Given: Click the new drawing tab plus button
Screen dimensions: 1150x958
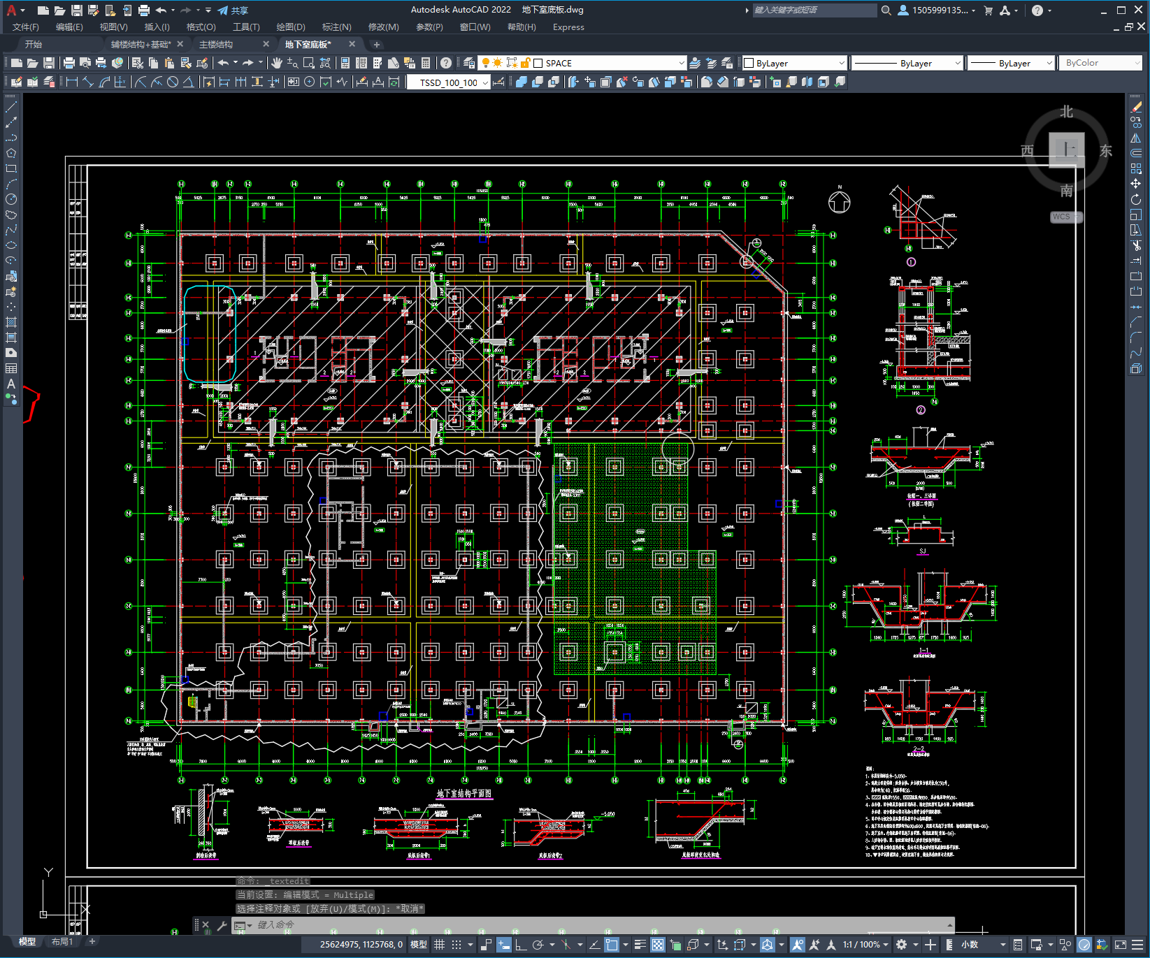Looking at the screenshot, I should pos(377,45).
